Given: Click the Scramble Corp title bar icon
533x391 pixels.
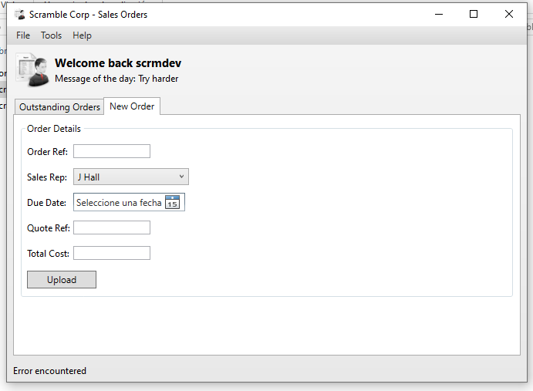Looking at the screenshot, I should point(19,15).
